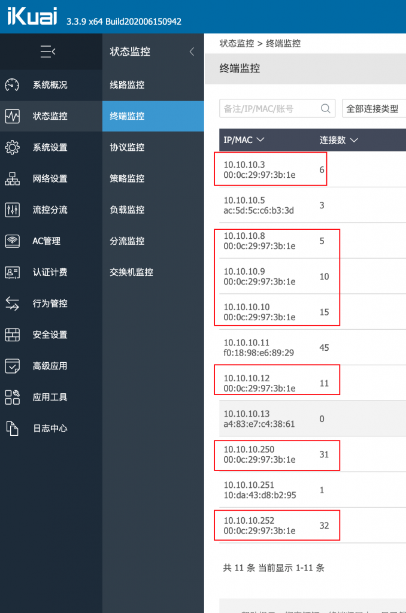This screenshot has height=613, width=406.
Task: Select the 10.10.10.5 terminal row
Action: tap(313, 205)
